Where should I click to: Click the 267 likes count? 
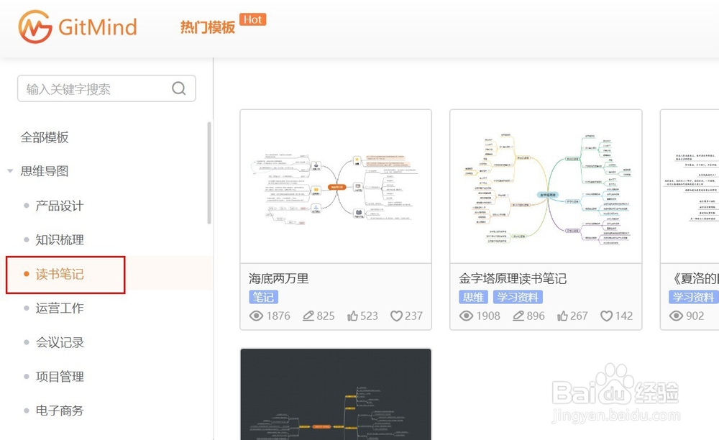[x=579, y=316]
